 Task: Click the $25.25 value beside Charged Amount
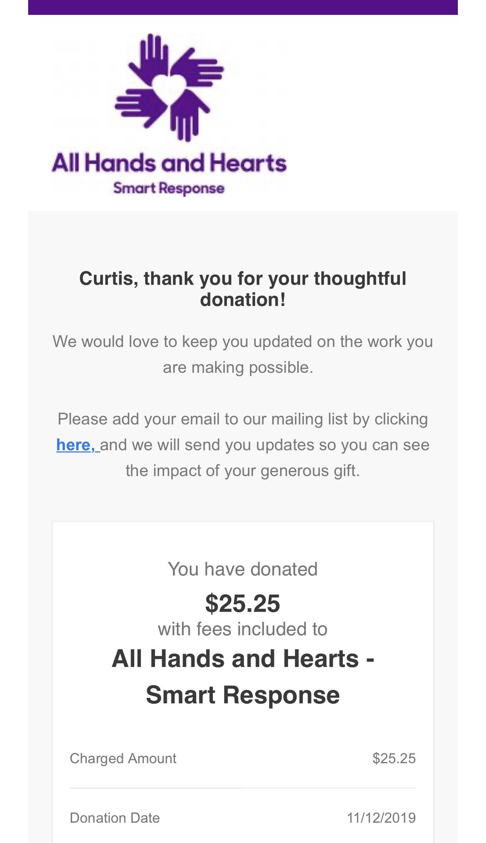[394, 758]
